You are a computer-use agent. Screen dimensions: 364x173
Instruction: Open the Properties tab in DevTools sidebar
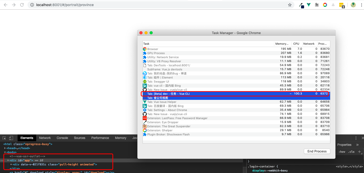coord(344,145)
